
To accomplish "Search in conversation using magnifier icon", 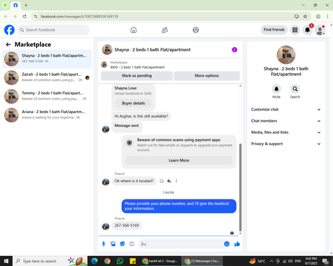I will 295,89.
